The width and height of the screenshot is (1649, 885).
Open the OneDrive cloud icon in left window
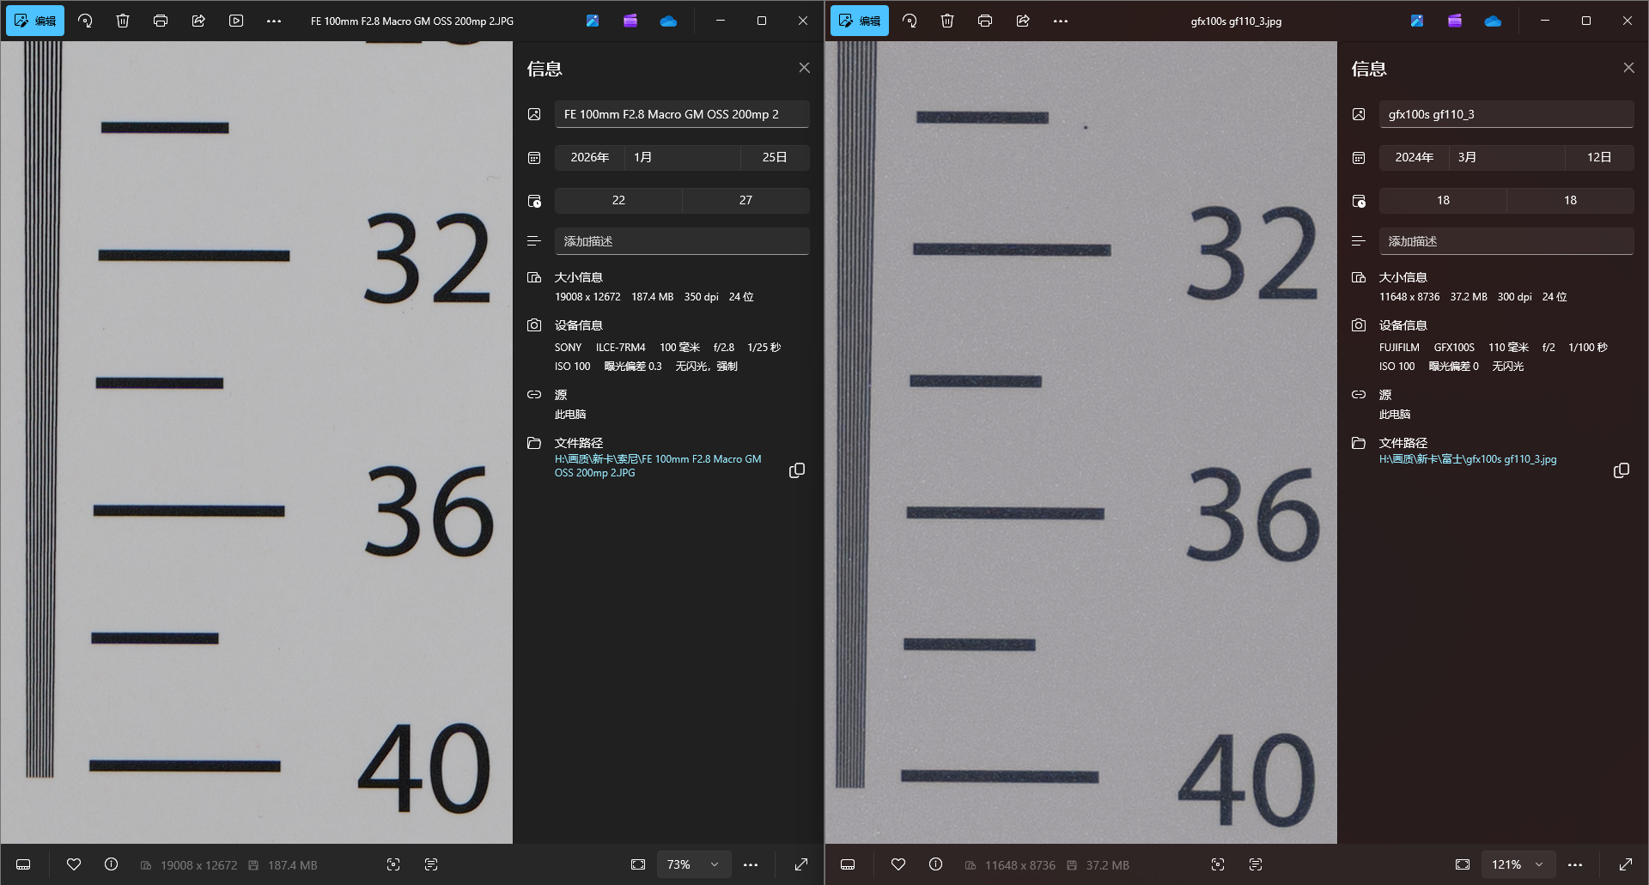pos(668,21)
